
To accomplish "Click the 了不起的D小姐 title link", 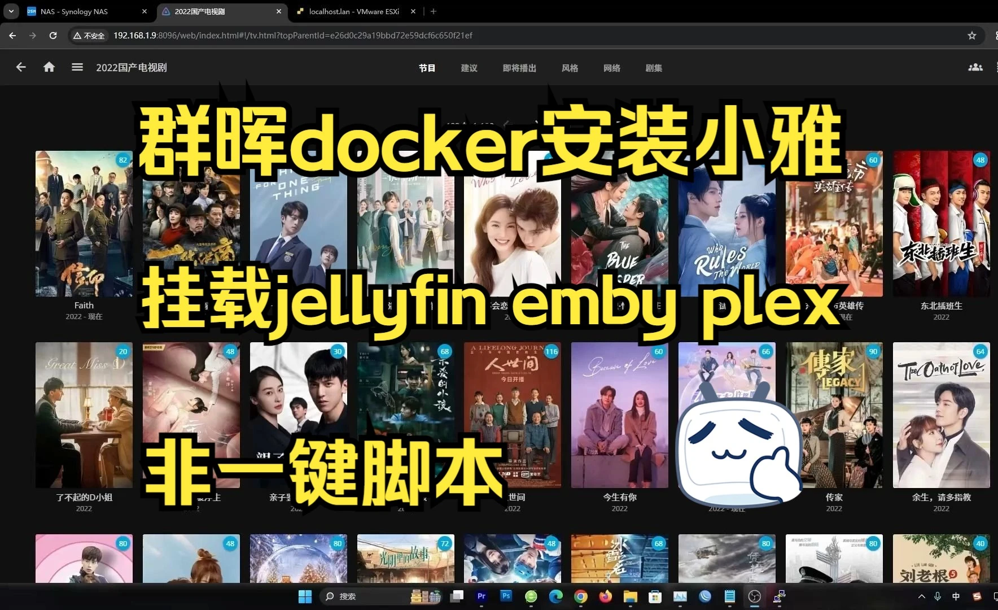I will coord(84,497).
